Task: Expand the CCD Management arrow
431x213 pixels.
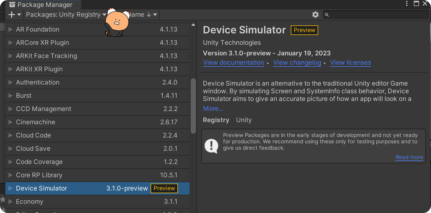Action: [x=10, y=109]
